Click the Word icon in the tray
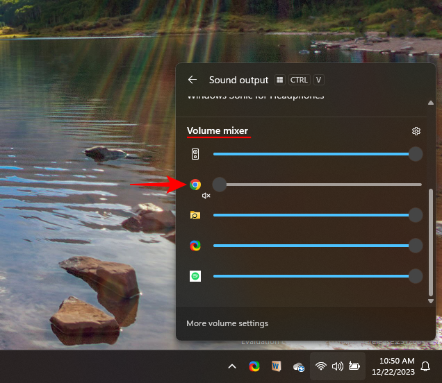 pyautogui.click(x=276, y=366)
